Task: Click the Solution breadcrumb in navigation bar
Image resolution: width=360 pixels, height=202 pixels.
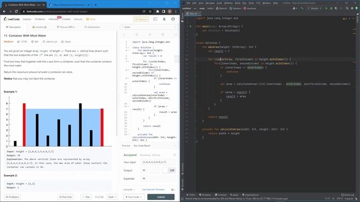Action: 235,8
